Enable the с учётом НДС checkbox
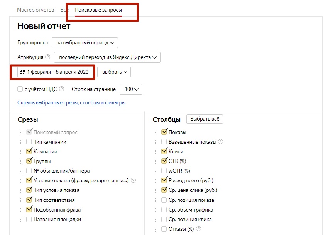The image size is (328, 235). coord(20,89)
